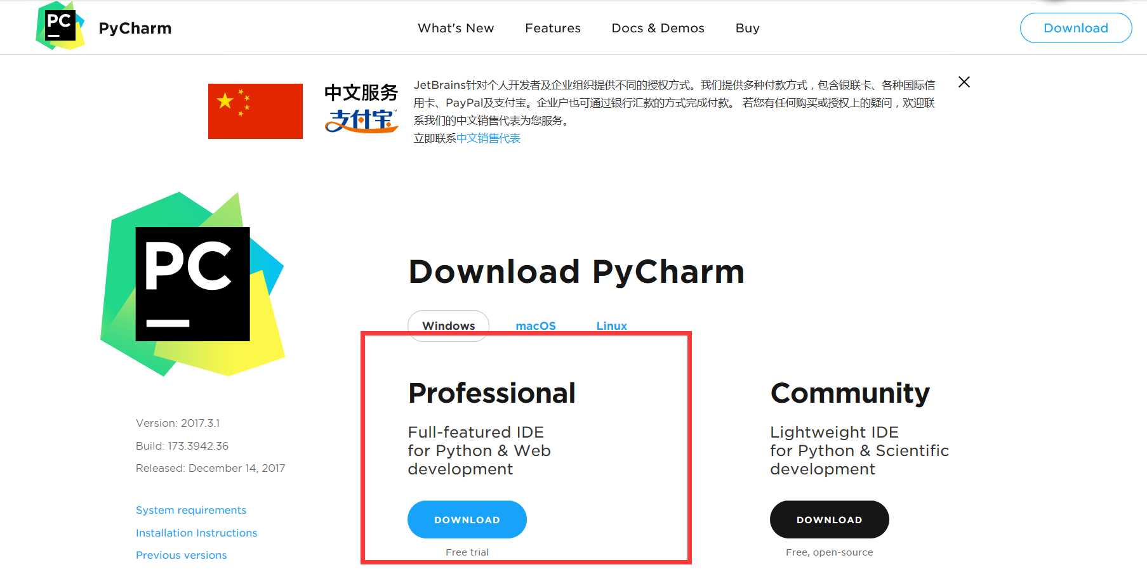1147x586 pixels.
Task: Click the Free trial label
Action: pos(467,552)
